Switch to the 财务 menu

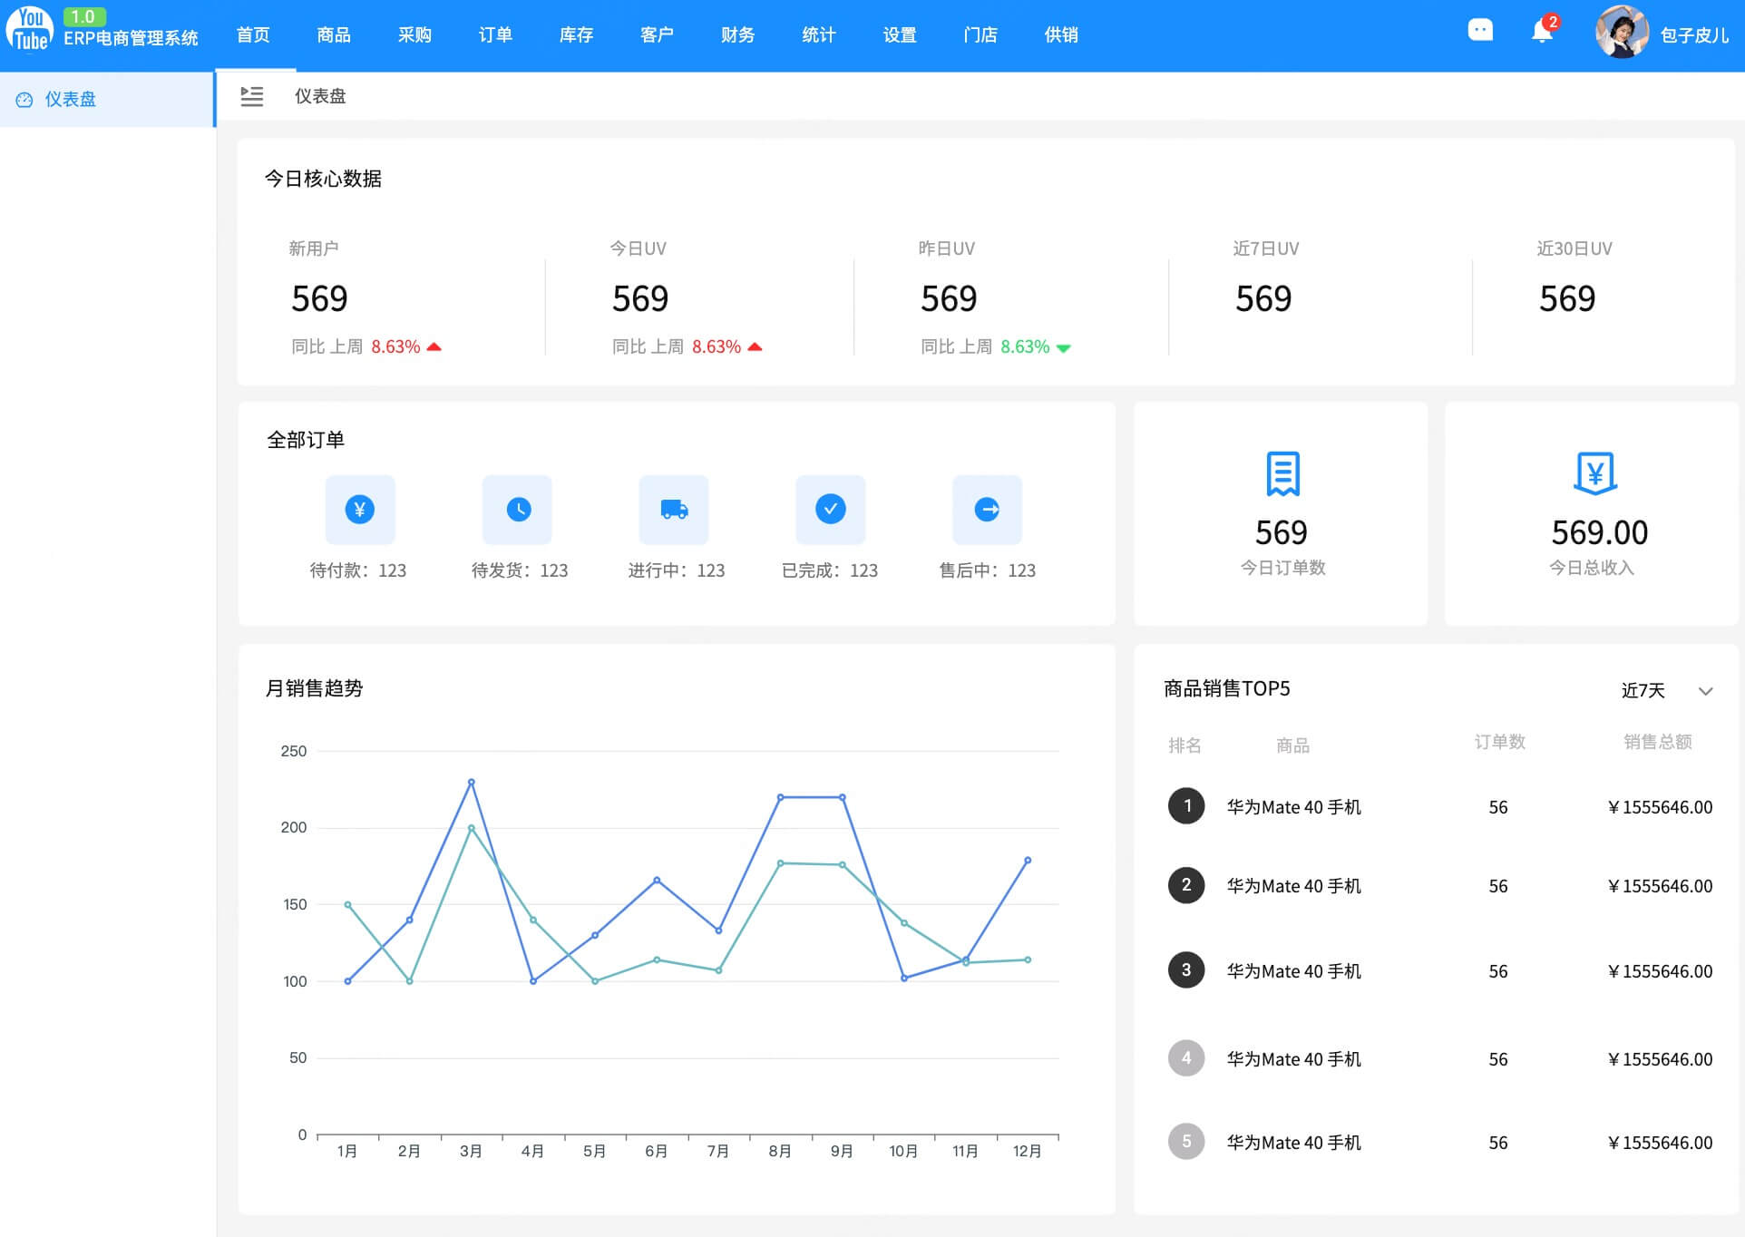pyautogui.click(x=737, y=35)
